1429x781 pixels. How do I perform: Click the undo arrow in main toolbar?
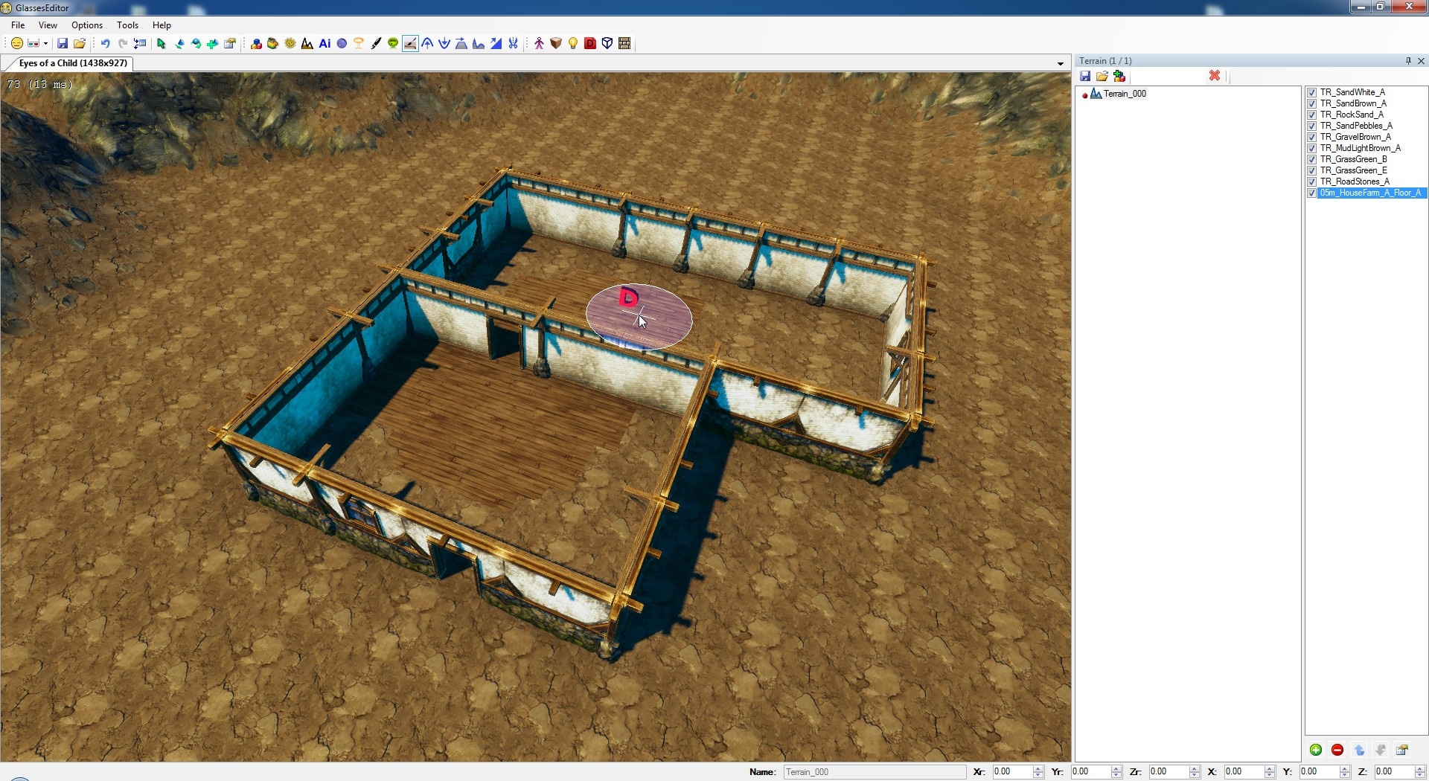point(105,44)
